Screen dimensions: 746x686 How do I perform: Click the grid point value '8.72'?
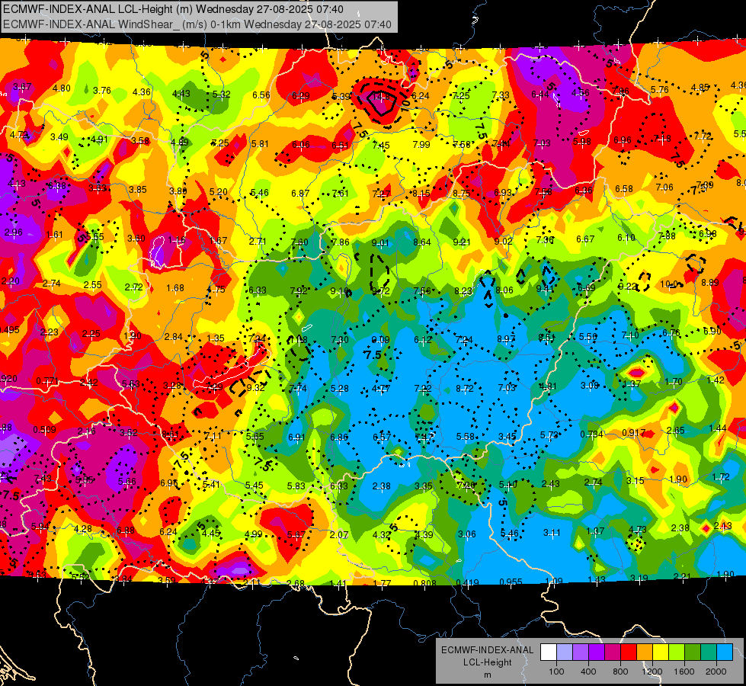464,389
